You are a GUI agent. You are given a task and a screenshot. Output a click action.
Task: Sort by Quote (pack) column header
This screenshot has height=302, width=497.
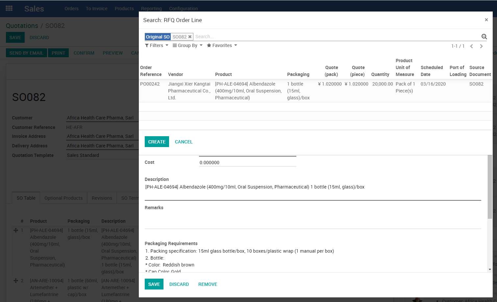(332, 71)
